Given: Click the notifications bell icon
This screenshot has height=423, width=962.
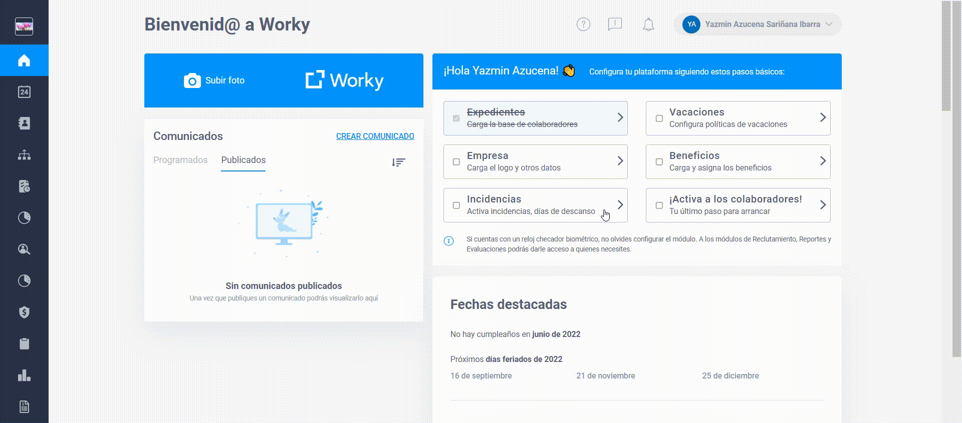Looking at the screenshot, I should [x=648, y=24].
